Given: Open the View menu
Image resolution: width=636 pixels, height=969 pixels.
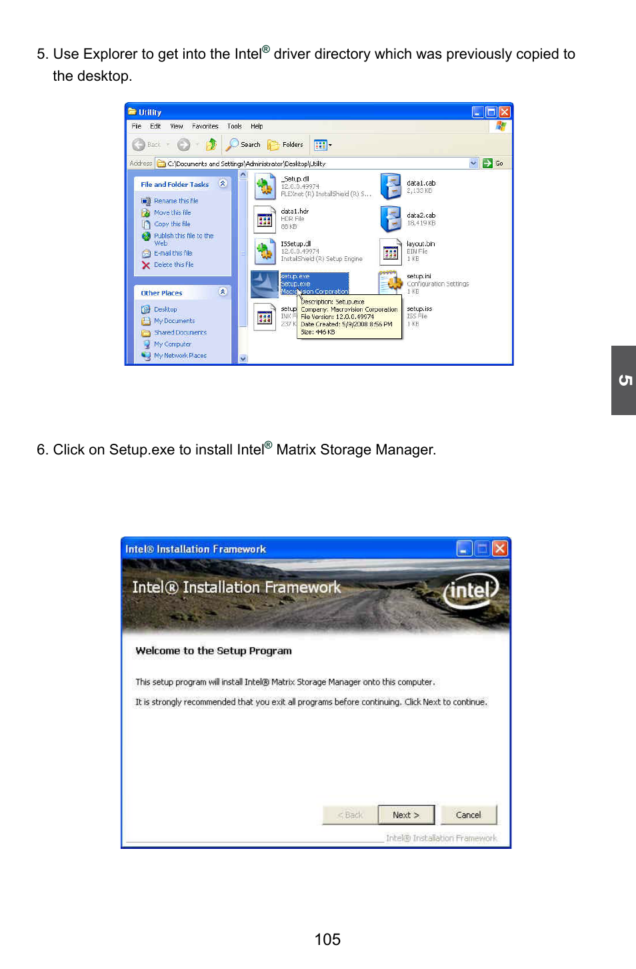Looking at the screenshot, I should 177,126.
